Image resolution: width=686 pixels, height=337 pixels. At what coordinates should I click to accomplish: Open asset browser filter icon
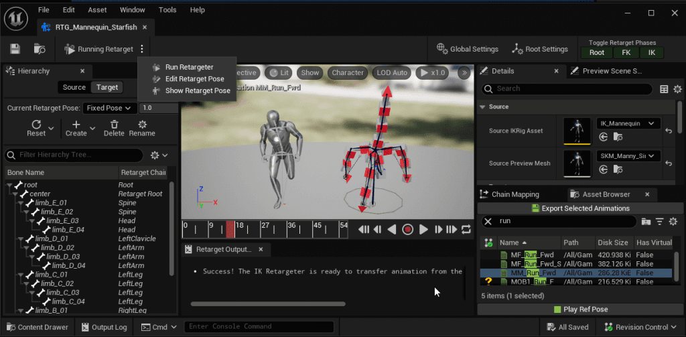click(659, 221)
